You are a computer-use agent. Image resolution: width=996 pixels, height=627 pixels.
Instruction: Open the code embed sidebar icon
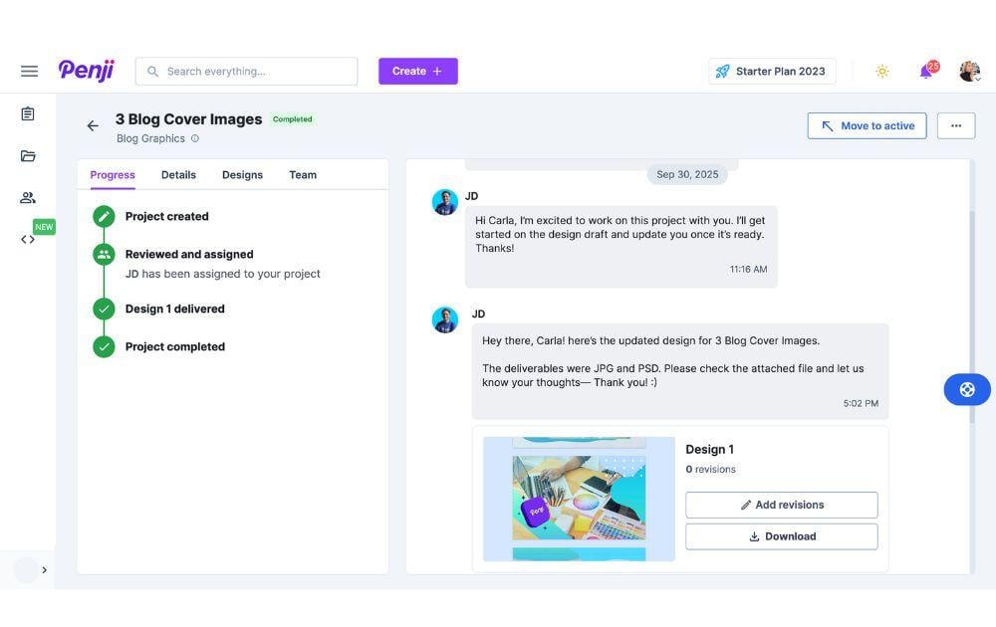(28, 240)
